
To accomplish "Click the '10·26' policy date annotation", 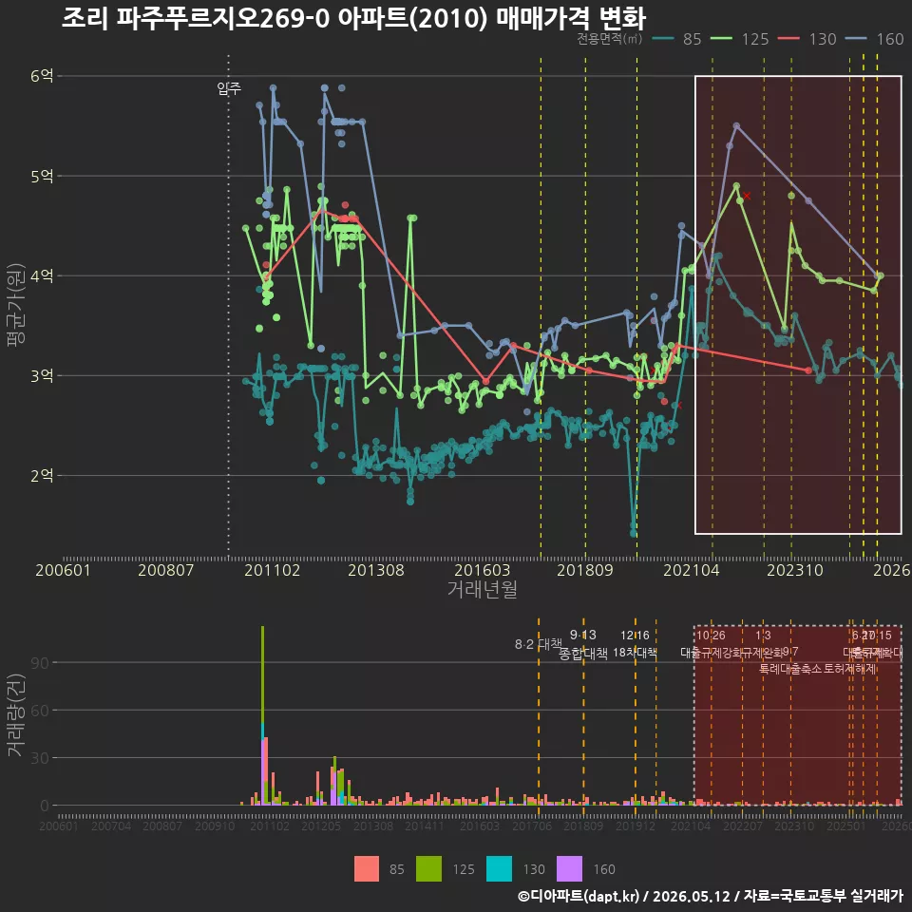I will [711, 636].
